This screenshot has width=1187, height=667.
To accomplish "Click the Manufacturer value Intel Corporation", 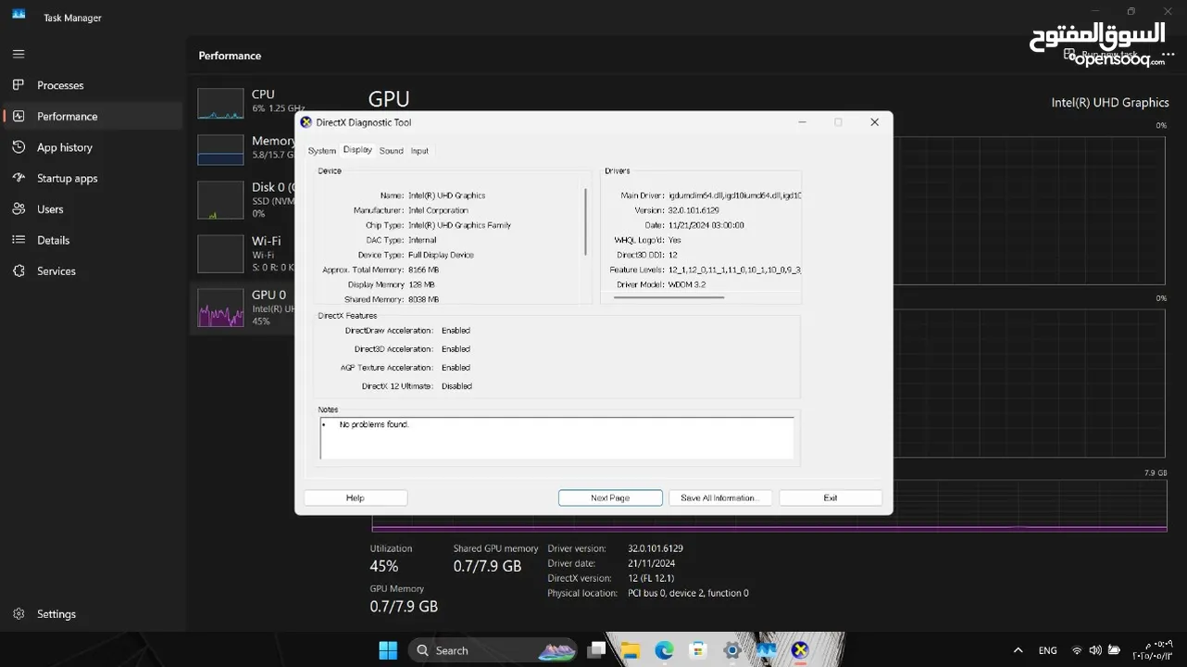I will click(438, 210).
